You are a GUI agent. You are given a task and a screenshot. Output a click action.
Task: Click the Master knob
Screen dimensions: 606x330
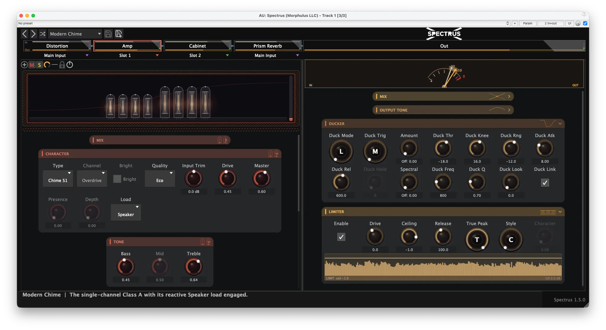[x=261, y=178]
